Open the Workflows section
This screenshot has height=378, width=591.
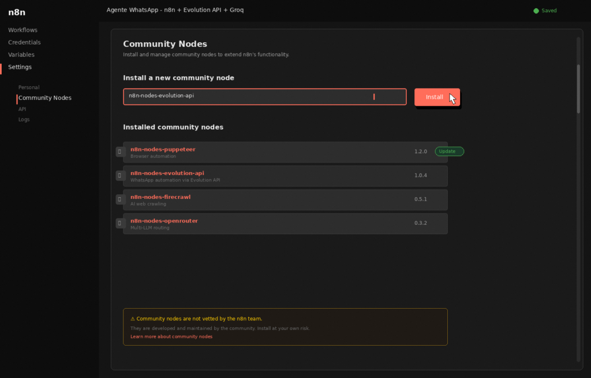[23, 30]
